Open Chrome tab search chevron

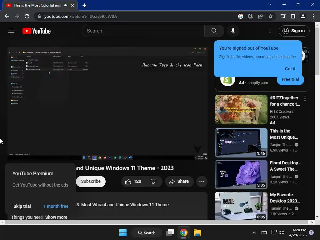point(270,4)
